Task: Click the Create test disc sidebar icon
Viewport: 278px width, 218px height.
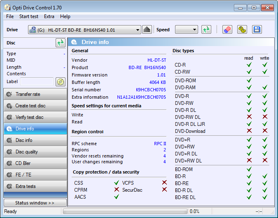Action: (x=9, y=106)
